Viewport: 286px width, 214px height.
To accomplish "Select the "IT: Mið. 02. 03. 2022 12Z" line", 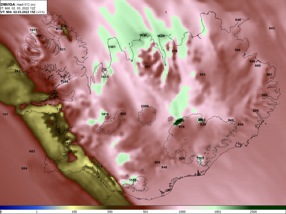I will tap(17, 8).
